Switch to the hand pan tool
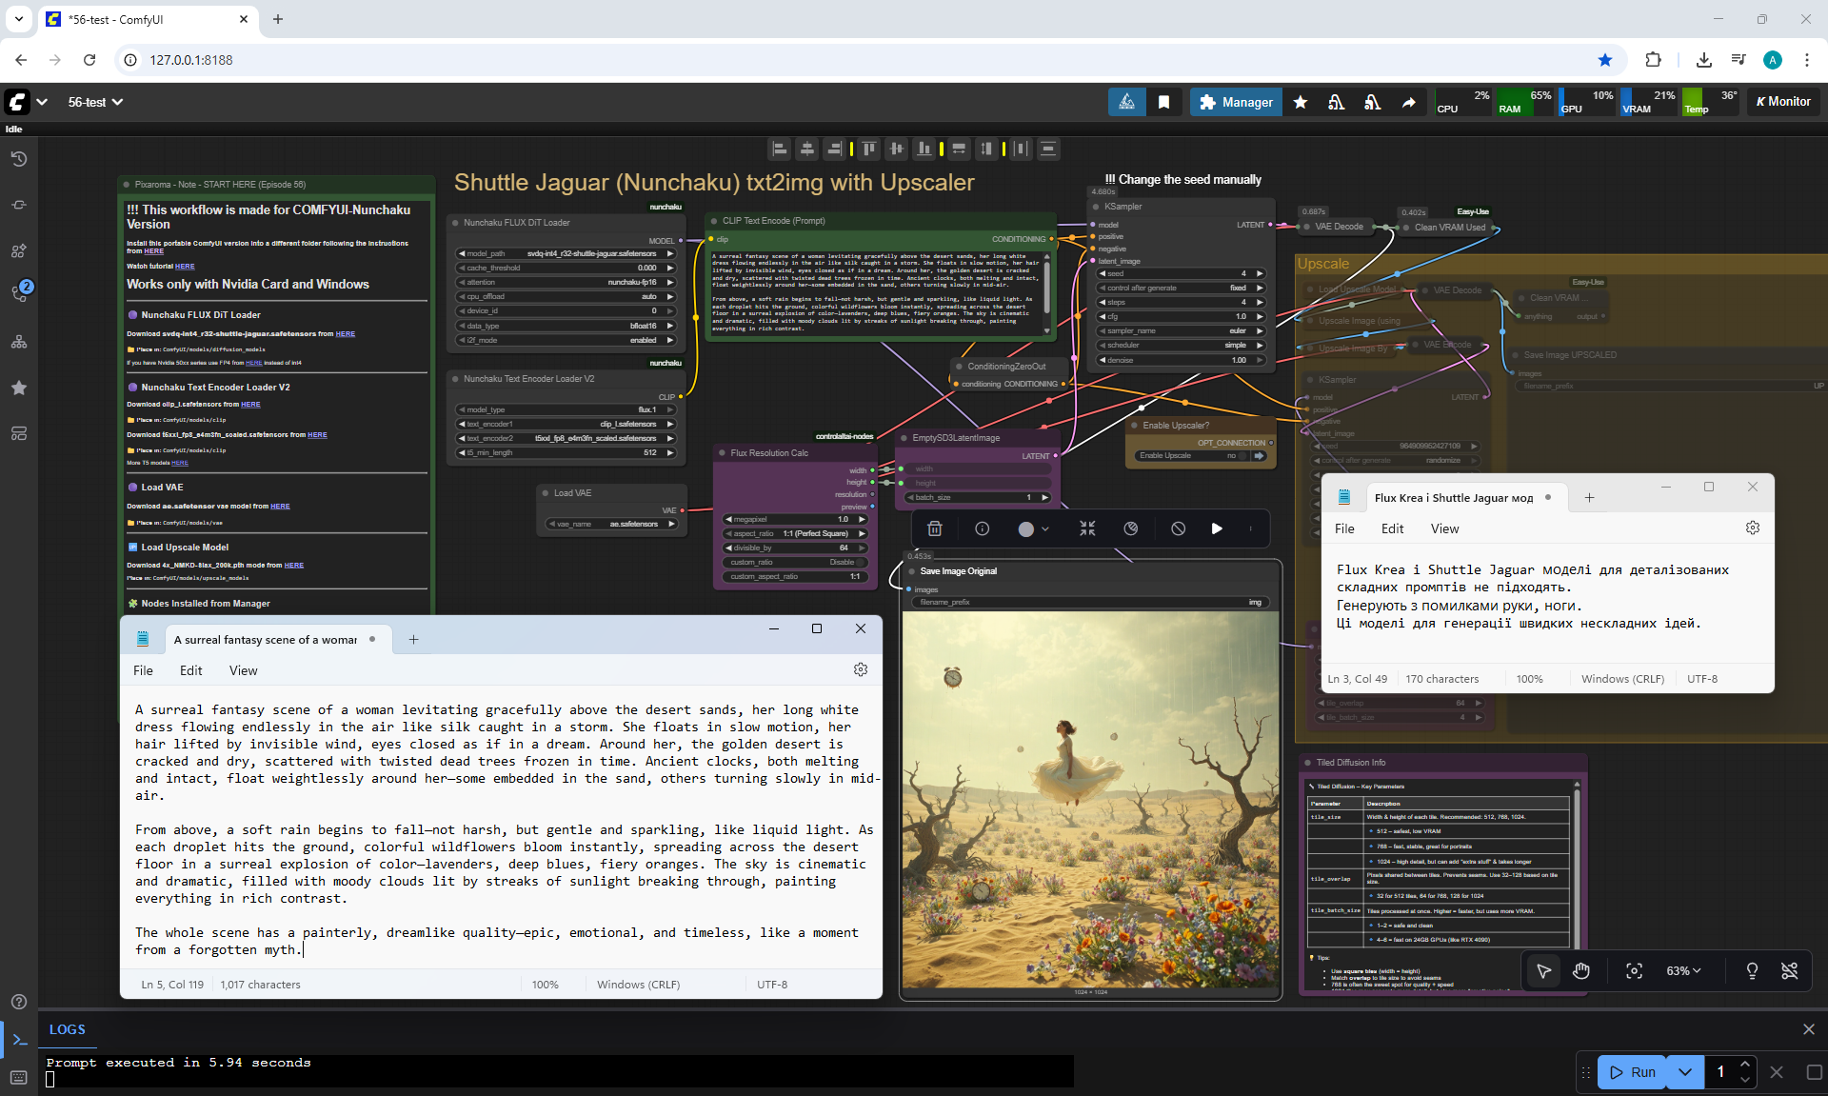 pyautogui.click(x=1581, y=971)
